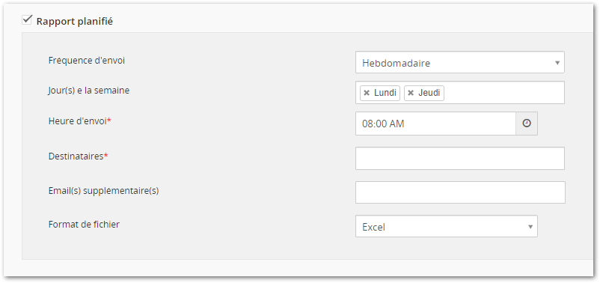Viewport: 600px width, 283px height.
Task: Click the Format de fichier label
Action: [84, 225]
